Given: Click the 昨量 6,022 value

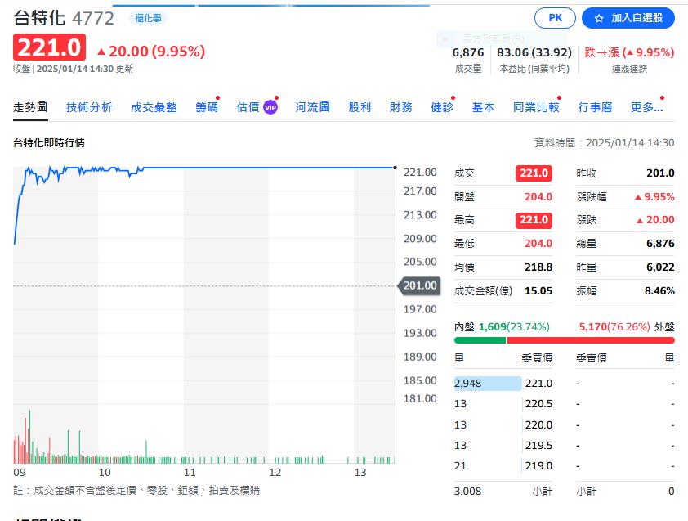Looking at the screenshot, I should click(660, 267).
